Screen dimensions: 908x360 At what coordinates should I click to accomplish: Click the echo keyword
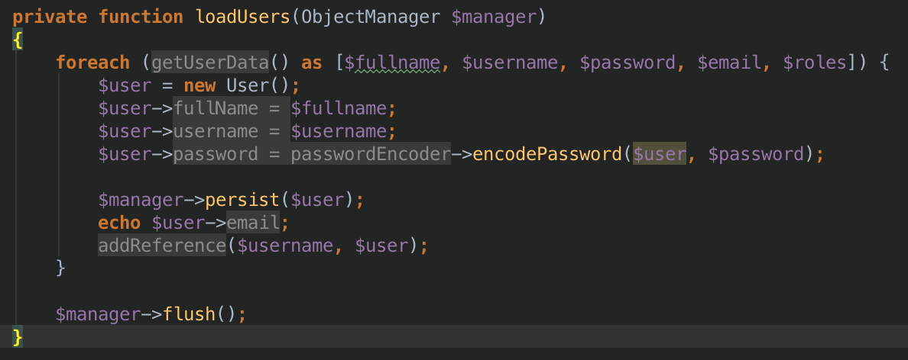pyautogui.click(x=119, y=223)
